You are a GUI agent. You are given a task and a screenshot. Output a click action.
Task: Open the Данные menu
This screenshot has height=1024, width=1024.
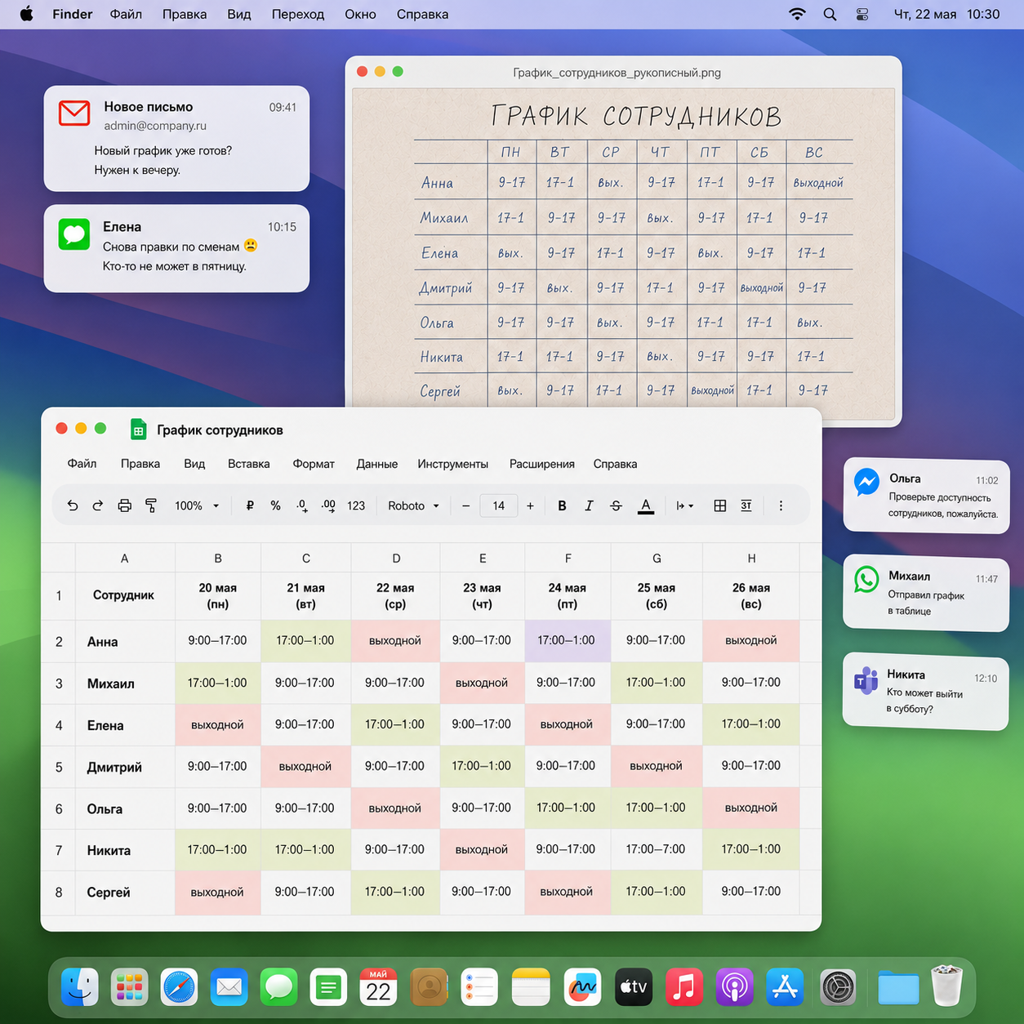pyautogui.click(x=376, y=463)
